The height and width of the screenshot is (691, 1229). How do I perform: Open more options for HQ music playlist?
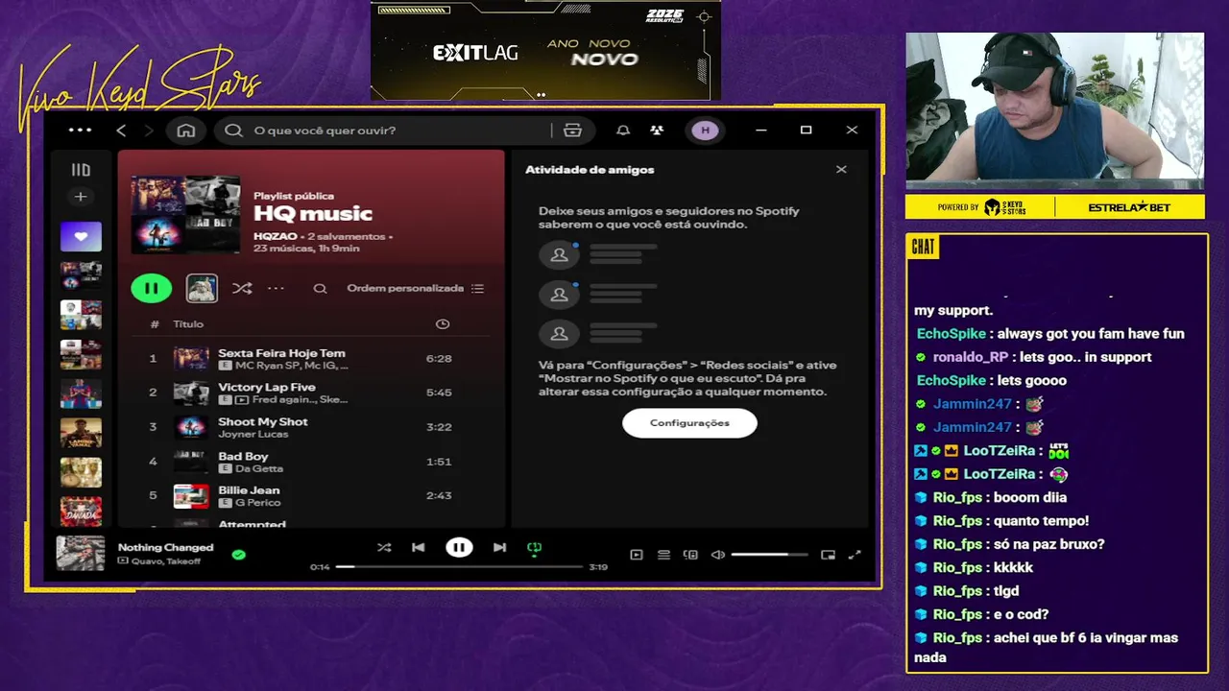[276, 288]
